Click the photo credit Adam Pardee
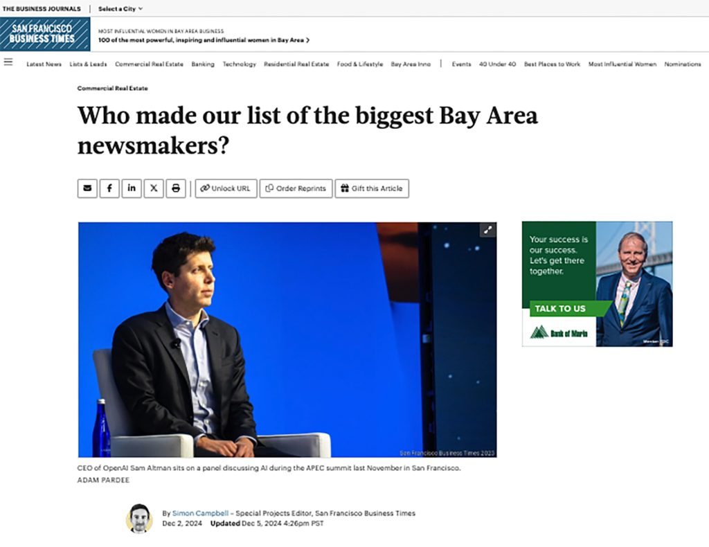The width and height of the screenshot is (709, 547). [x=104, y=480]
